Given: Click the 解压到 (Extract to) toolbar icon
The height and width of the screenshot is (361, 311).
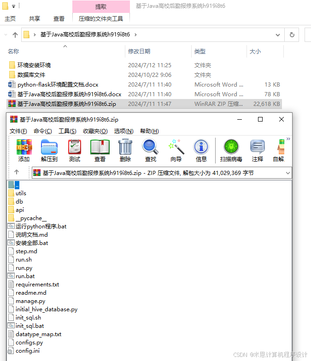Looking at the screenshot, I should click(49, 150).
